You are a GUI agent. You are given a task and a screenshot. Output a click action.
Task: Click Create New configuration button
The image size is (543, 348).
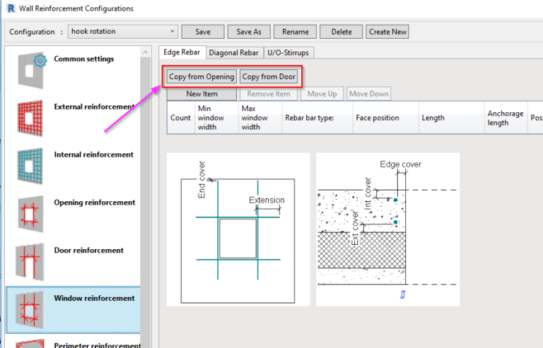pos(387,32)
